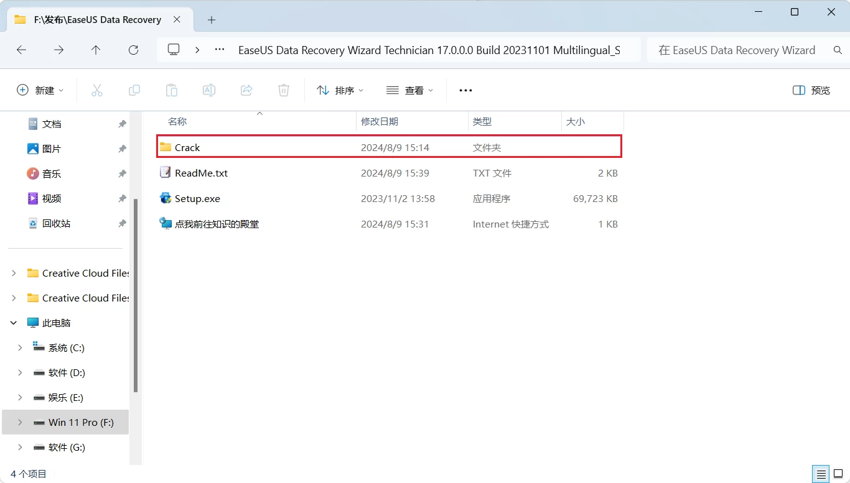The height and width of the screenshot is (483, 850).
Task: Open the See more ellipsis menu
Action: [x=465, y=90]
